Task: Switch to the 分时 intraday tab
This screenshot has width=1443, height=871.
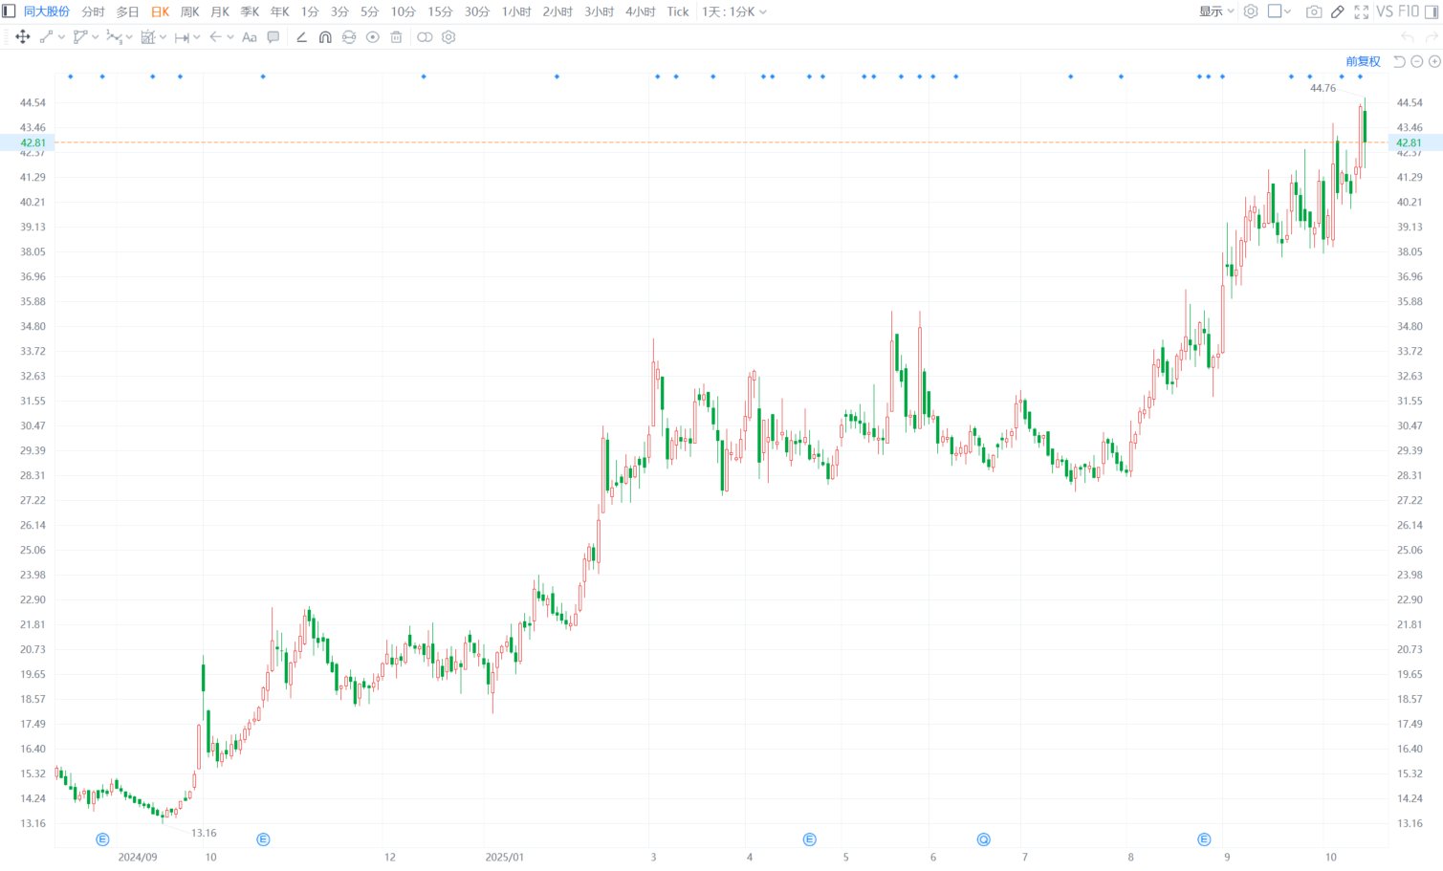Action: [93, 11]
